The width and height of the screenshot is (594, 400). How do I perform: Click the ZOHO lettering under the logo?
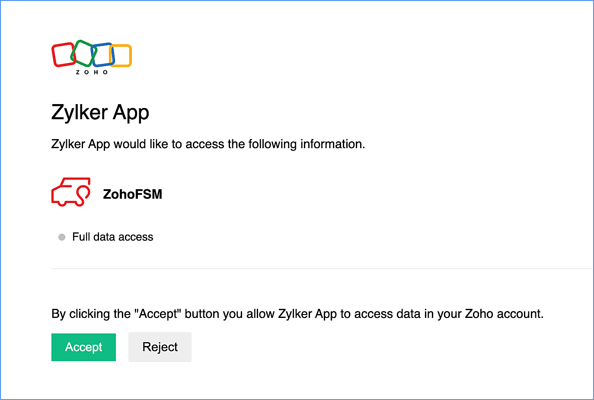click(92, 73)
